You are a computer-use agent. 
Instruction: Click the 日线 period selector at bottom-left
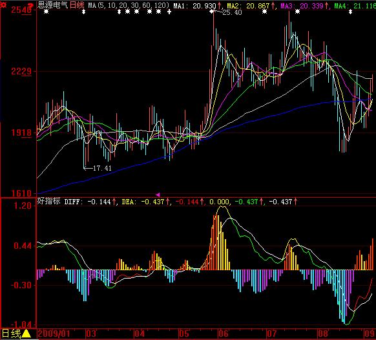pyautogui.click(x=11, y=334)
